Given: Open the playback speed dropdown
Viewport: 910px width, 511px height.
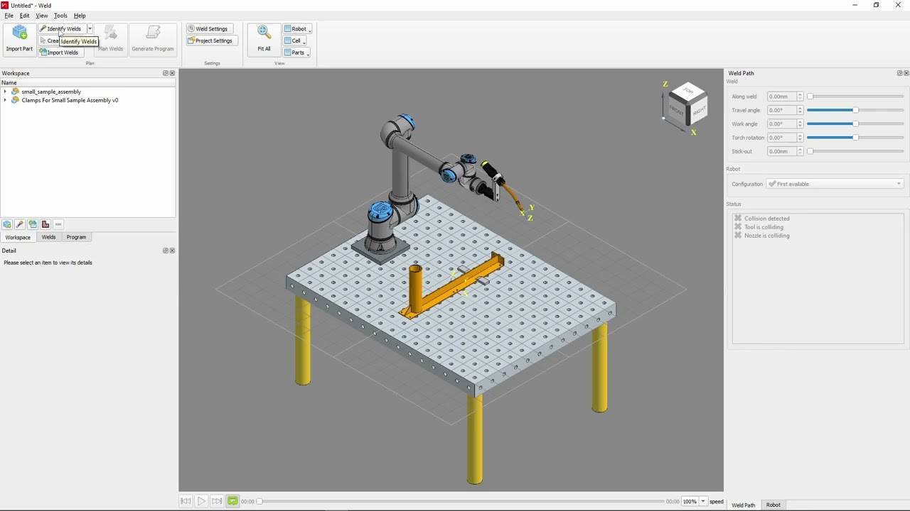Looking at the screenshot, I should (x=703, y=502).
